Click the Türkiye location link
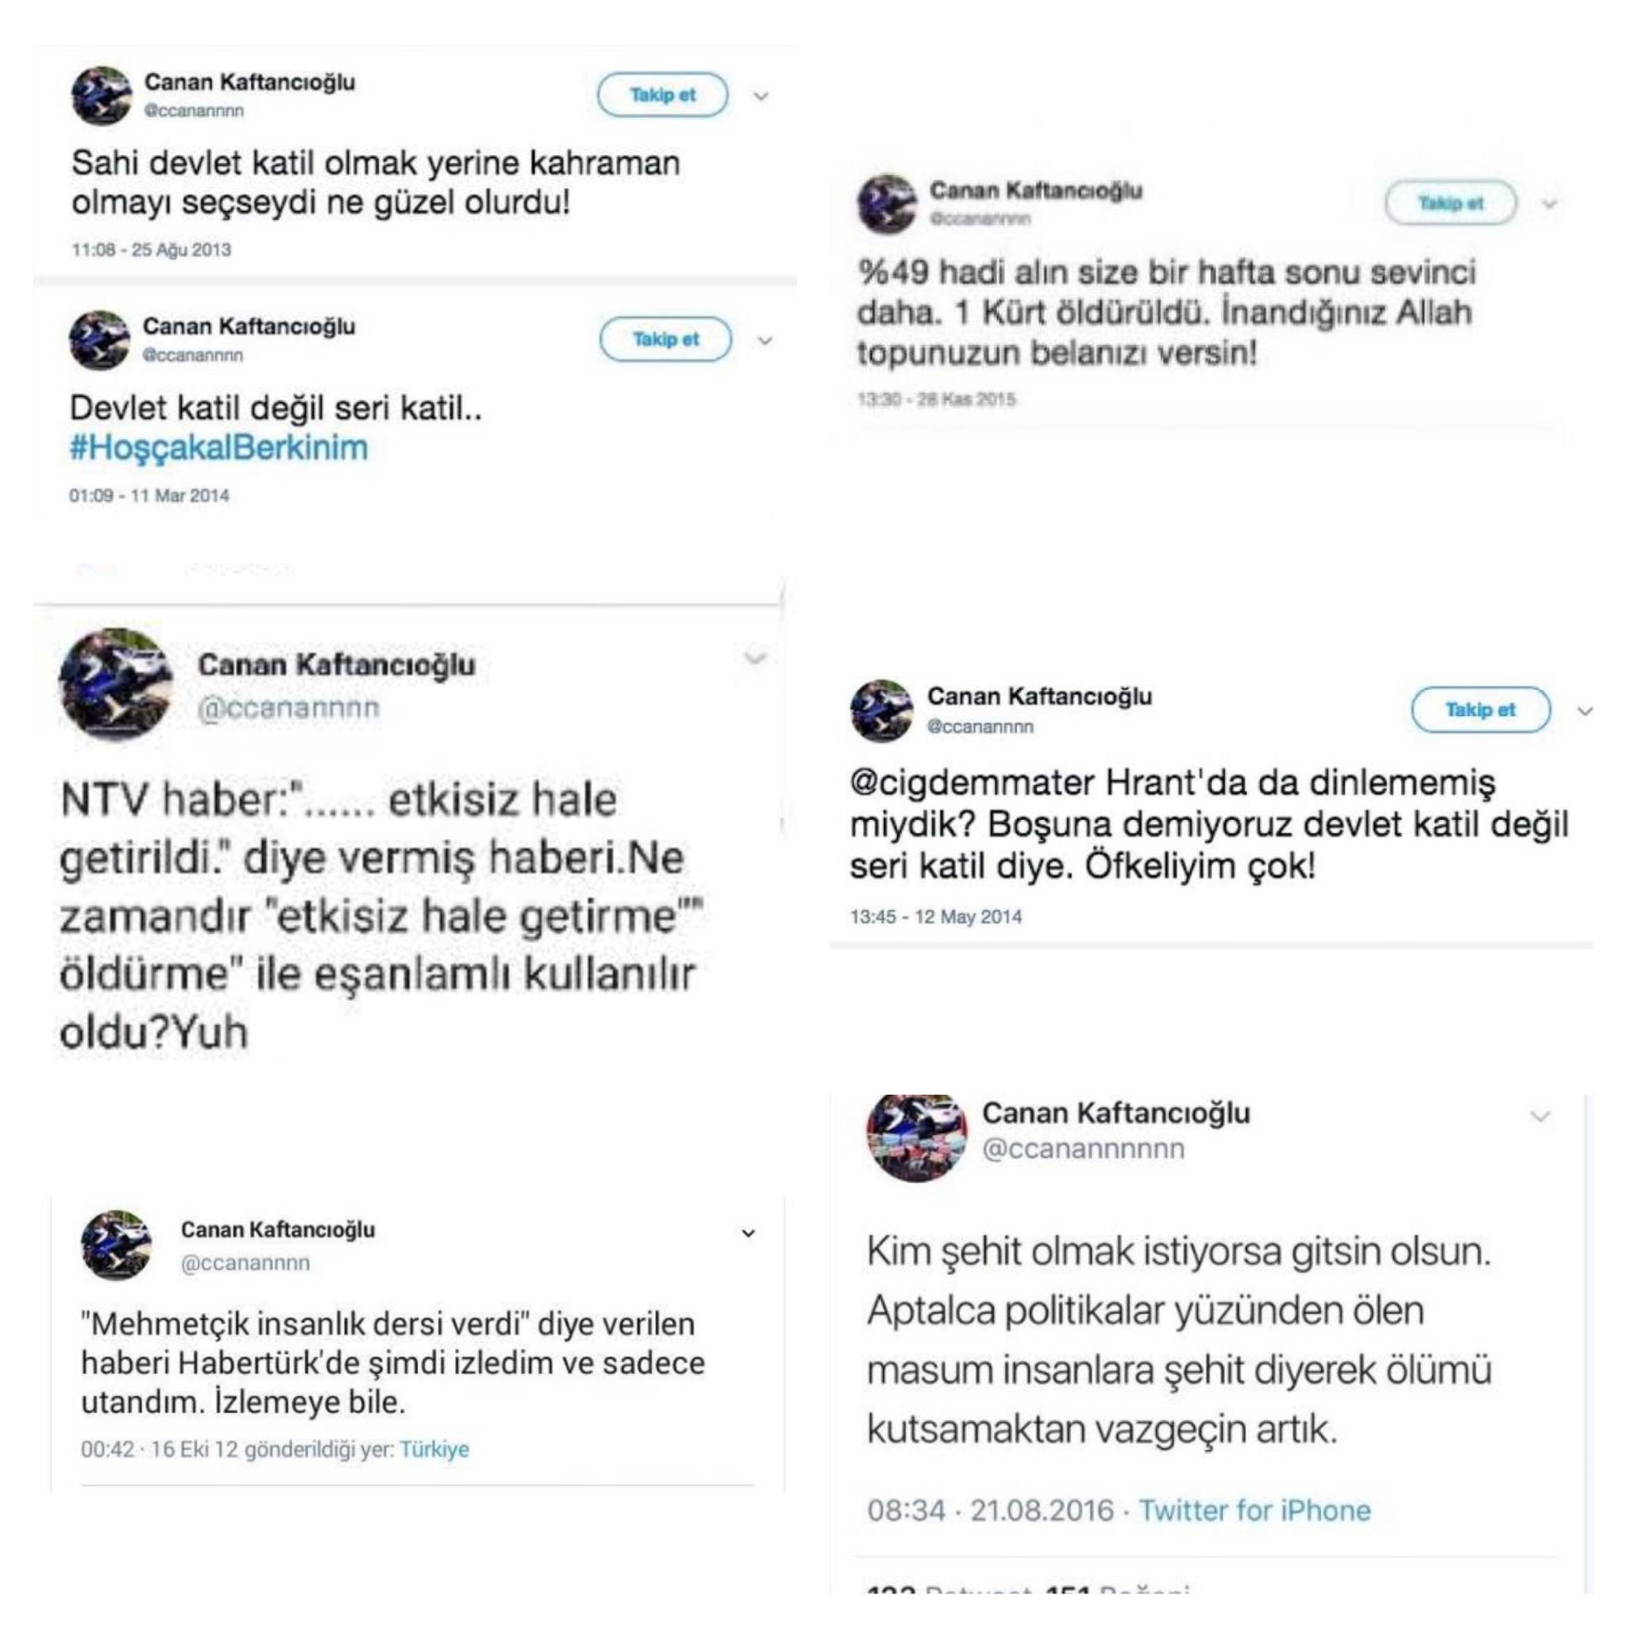Screen dimensions: 1626x1626 tap(434, 1449)
